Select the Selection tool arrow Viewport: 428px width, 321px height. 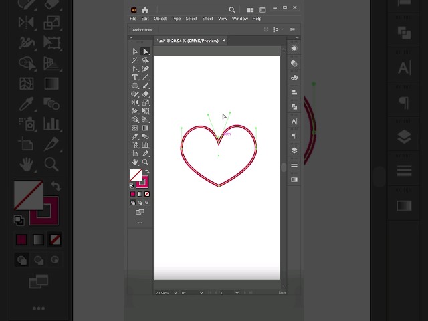(135, 51)
